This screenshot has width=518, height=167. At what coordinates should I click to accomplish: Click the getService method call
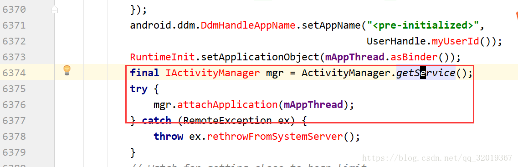click(426, 73)
